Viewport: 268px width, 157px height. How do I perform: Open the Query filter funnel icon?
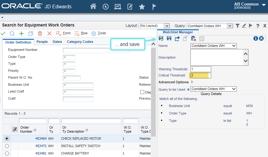click(237, 26)
